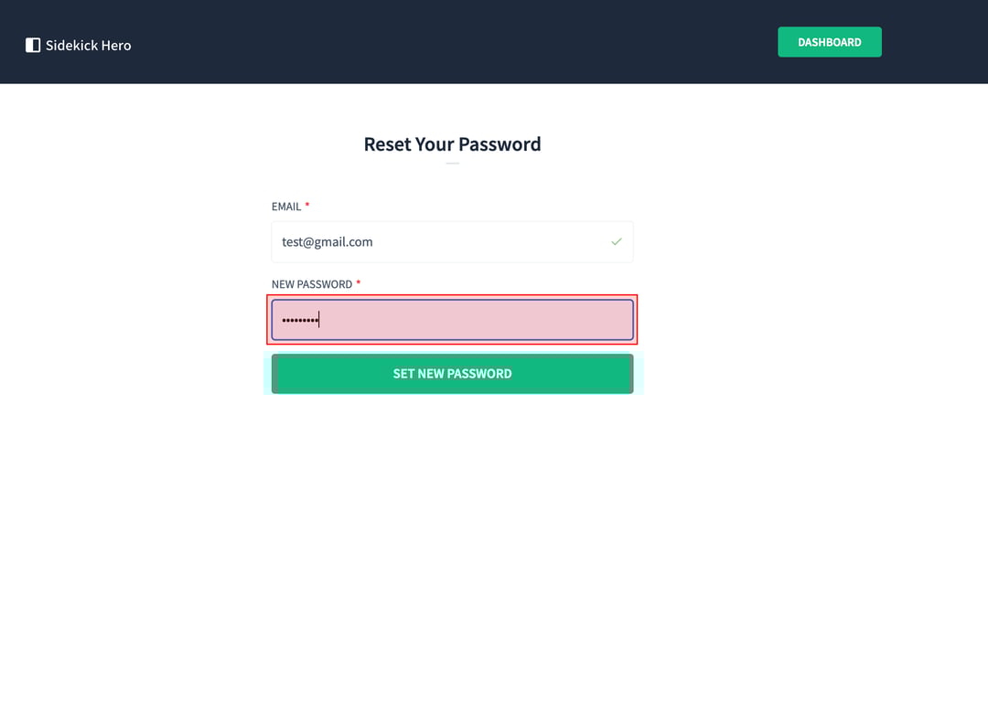Click the Sidekick Hero logo icon
This screenshot has height=702, width=988.
(x=33, y=45)
